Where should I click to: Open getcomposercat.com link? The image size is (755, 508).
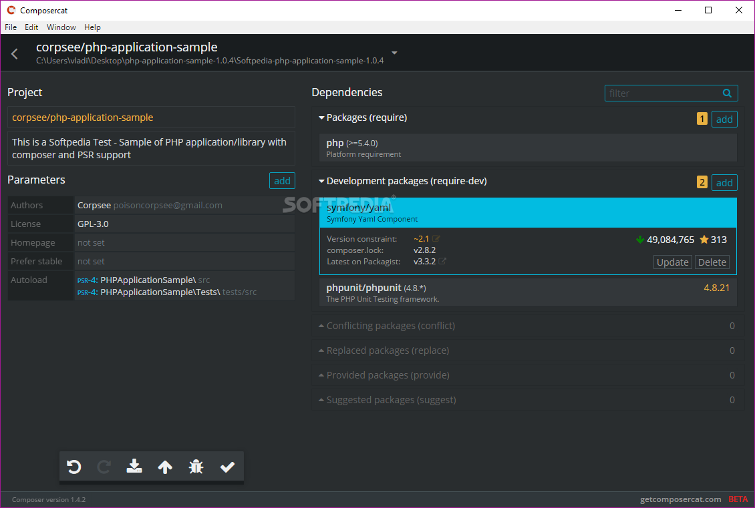click(x=680, y=499)
